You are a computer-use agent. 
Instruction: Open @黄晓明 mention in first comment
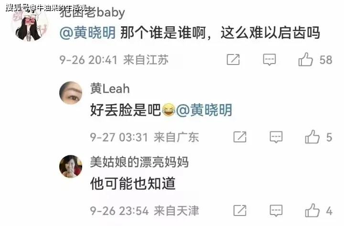87,33
